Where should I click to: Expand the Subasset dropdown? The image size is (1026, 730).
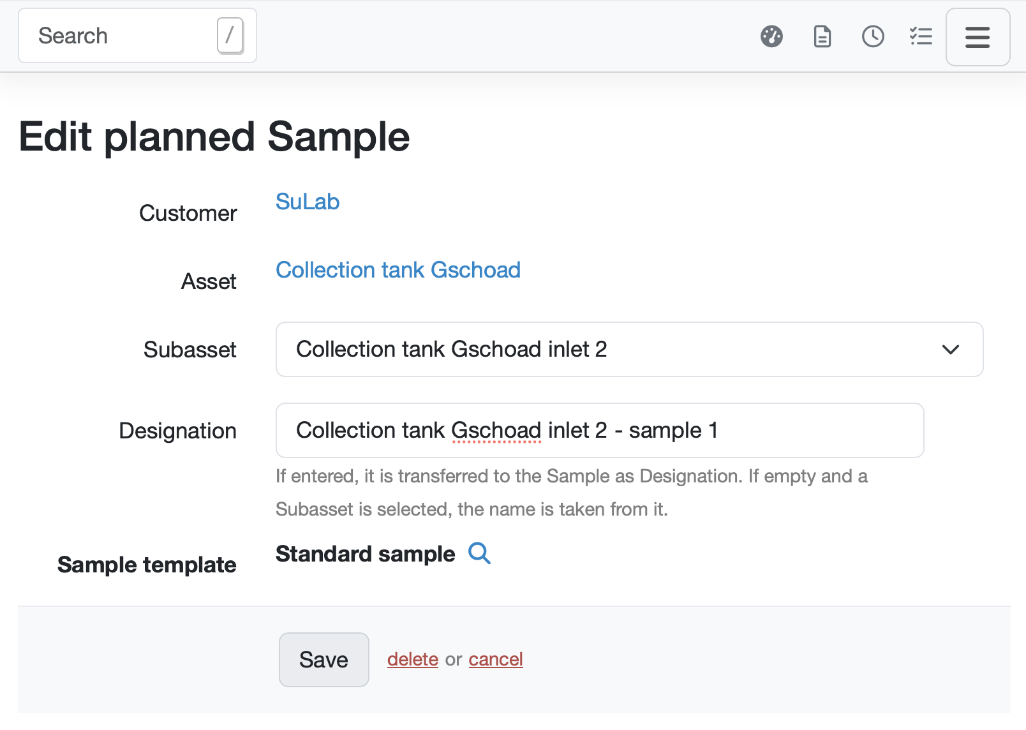coord(613,350)
